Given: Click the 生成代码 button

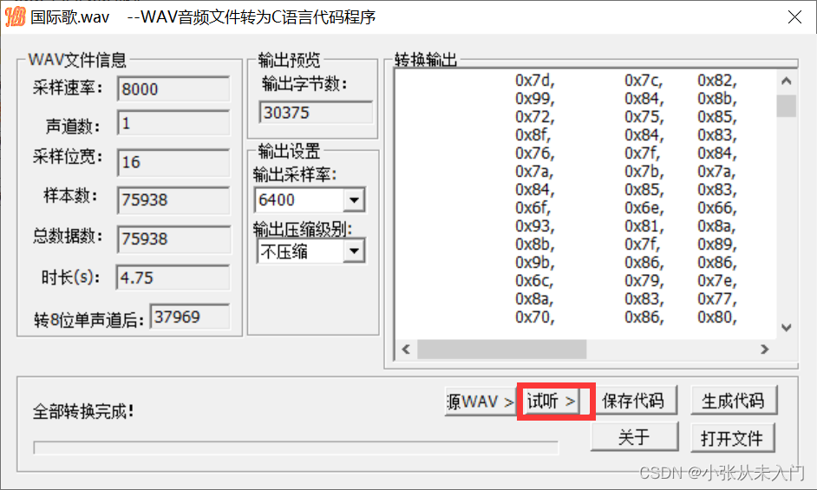Looking at the screenshot, I should pos(733,401).
